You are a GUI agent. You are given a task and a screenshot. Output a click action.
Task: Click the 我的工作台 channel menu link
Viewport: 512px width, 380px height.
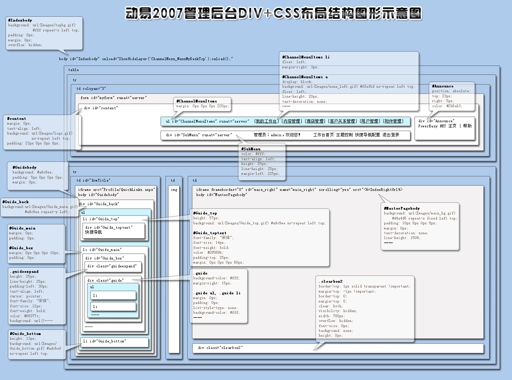[x=266, y=121]
